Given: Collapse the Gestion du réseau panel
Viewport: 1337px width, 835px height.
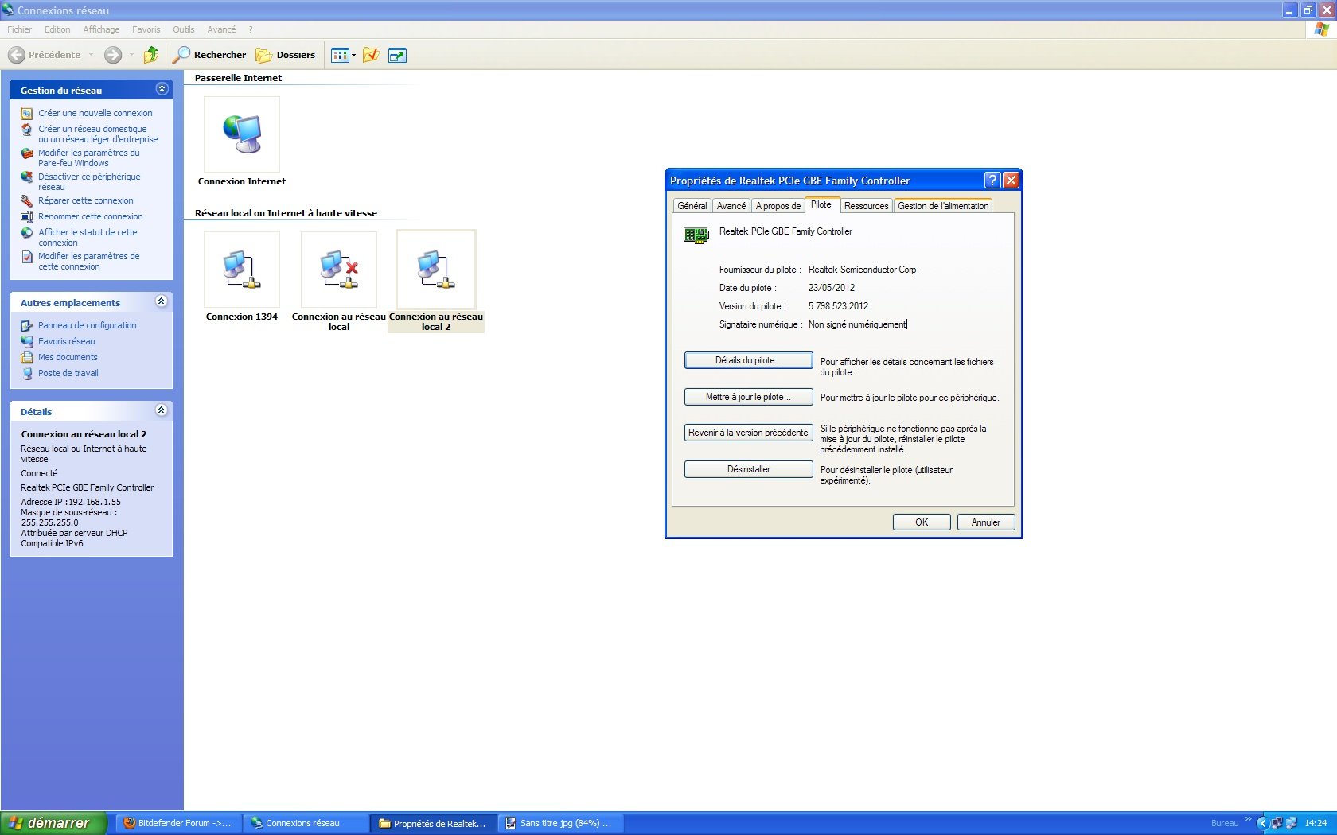Looking at the screenshot, I should point(162,89).
